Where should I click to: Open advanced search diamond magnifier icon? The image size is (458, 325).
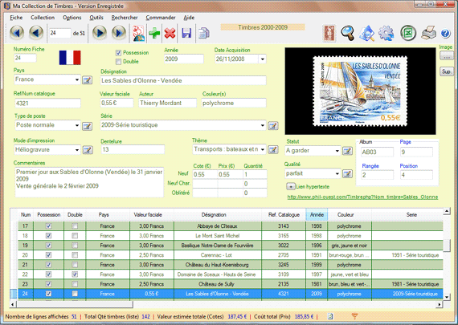(367, 33)
